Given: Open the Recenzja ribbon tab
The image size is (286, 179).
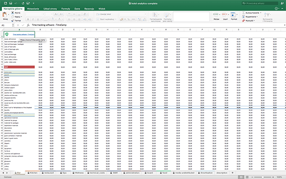Looking at the screenshot, I should (x=89, y=9).
